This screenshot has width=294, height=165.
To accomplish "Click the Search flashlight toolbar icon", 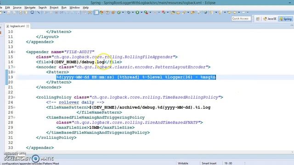I will tap(184, 12).
